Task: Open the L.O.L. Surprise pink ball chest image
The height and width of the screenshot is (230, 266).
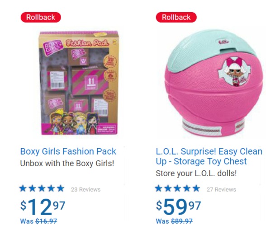Action: point(211,83)
